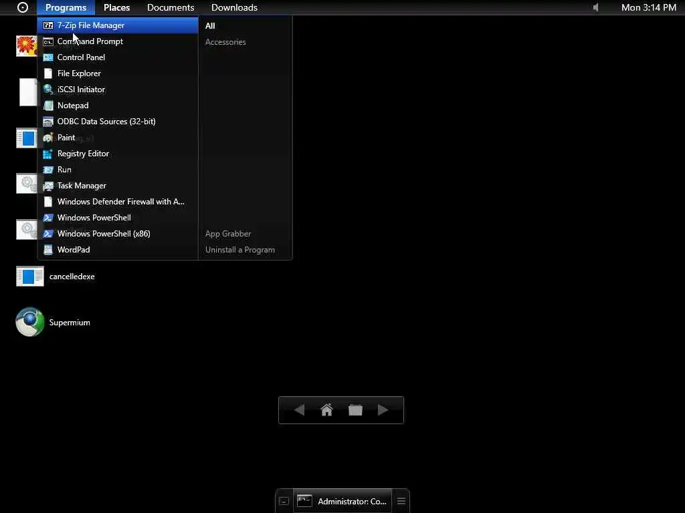Screen dimensions: 685x513
Task: Click the hamburger menu icon in bottom dock
Action: pos(401,502)
